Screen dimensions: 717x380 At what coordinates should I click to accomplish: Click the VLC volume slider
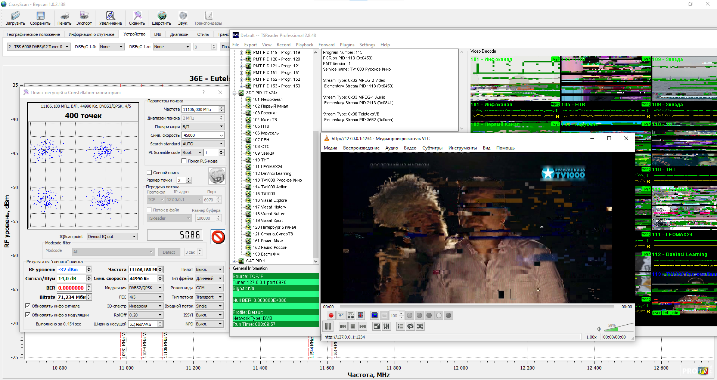point(620,328)
